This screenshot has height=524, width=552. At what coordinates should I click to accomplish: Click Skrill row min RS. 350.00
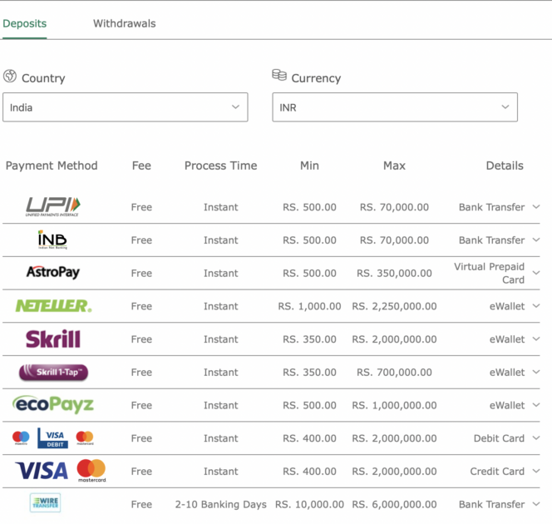309,339
